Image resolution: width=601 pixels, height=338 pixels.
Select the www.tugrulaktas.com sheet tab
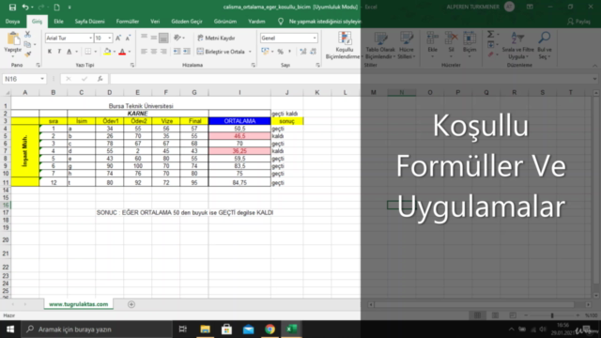pyautogui.click(x=79, y=304)
